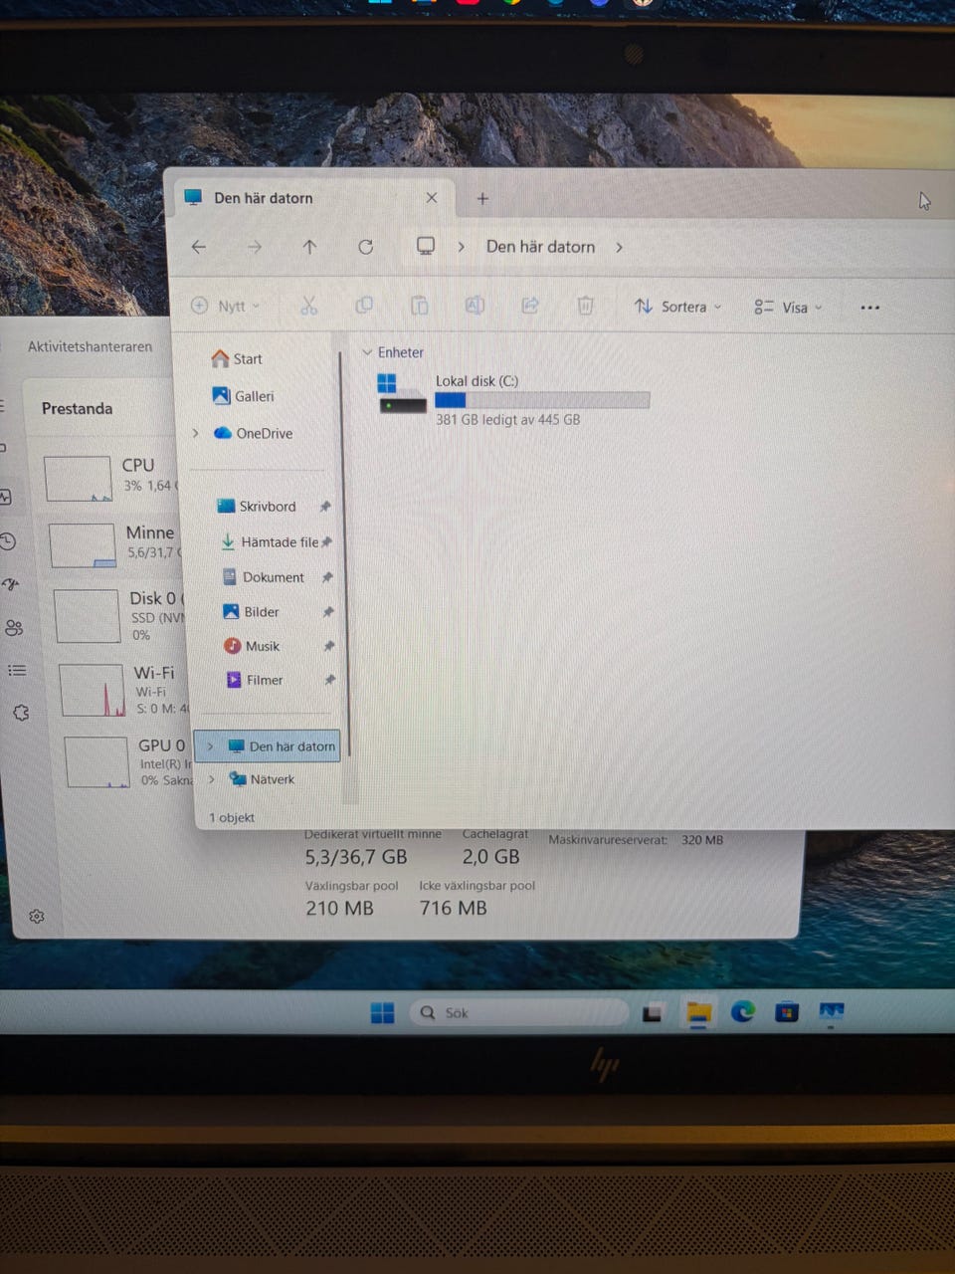Click Den här datorn in address bar
Image resolution: width=955 pixels, height=1274 pixels.
point(540,247)
